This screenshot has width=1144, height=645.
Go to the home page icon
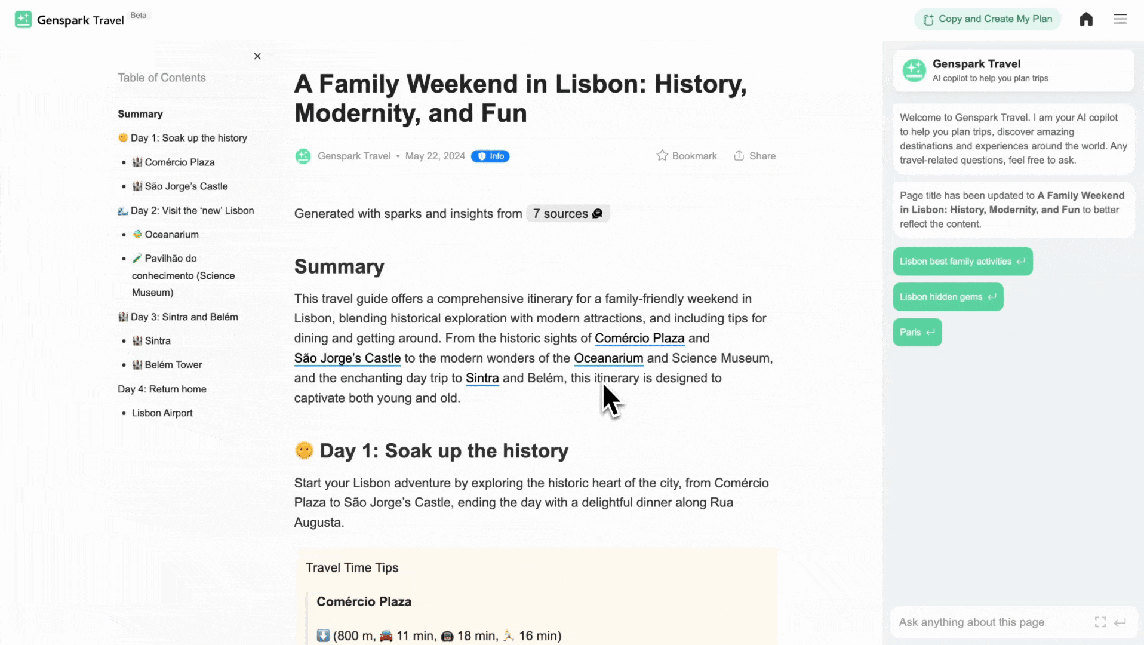pos(1086,19)
